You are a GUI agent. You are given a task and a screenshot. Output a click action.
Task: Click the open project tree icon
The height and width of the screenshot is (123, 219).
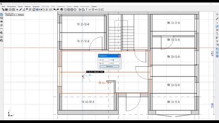pos(3,10)
